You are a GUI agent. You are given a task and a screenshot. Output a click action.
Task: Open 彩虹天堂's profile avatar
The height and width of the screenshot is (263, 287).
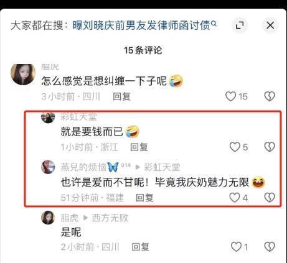click(x=48, y=117)
